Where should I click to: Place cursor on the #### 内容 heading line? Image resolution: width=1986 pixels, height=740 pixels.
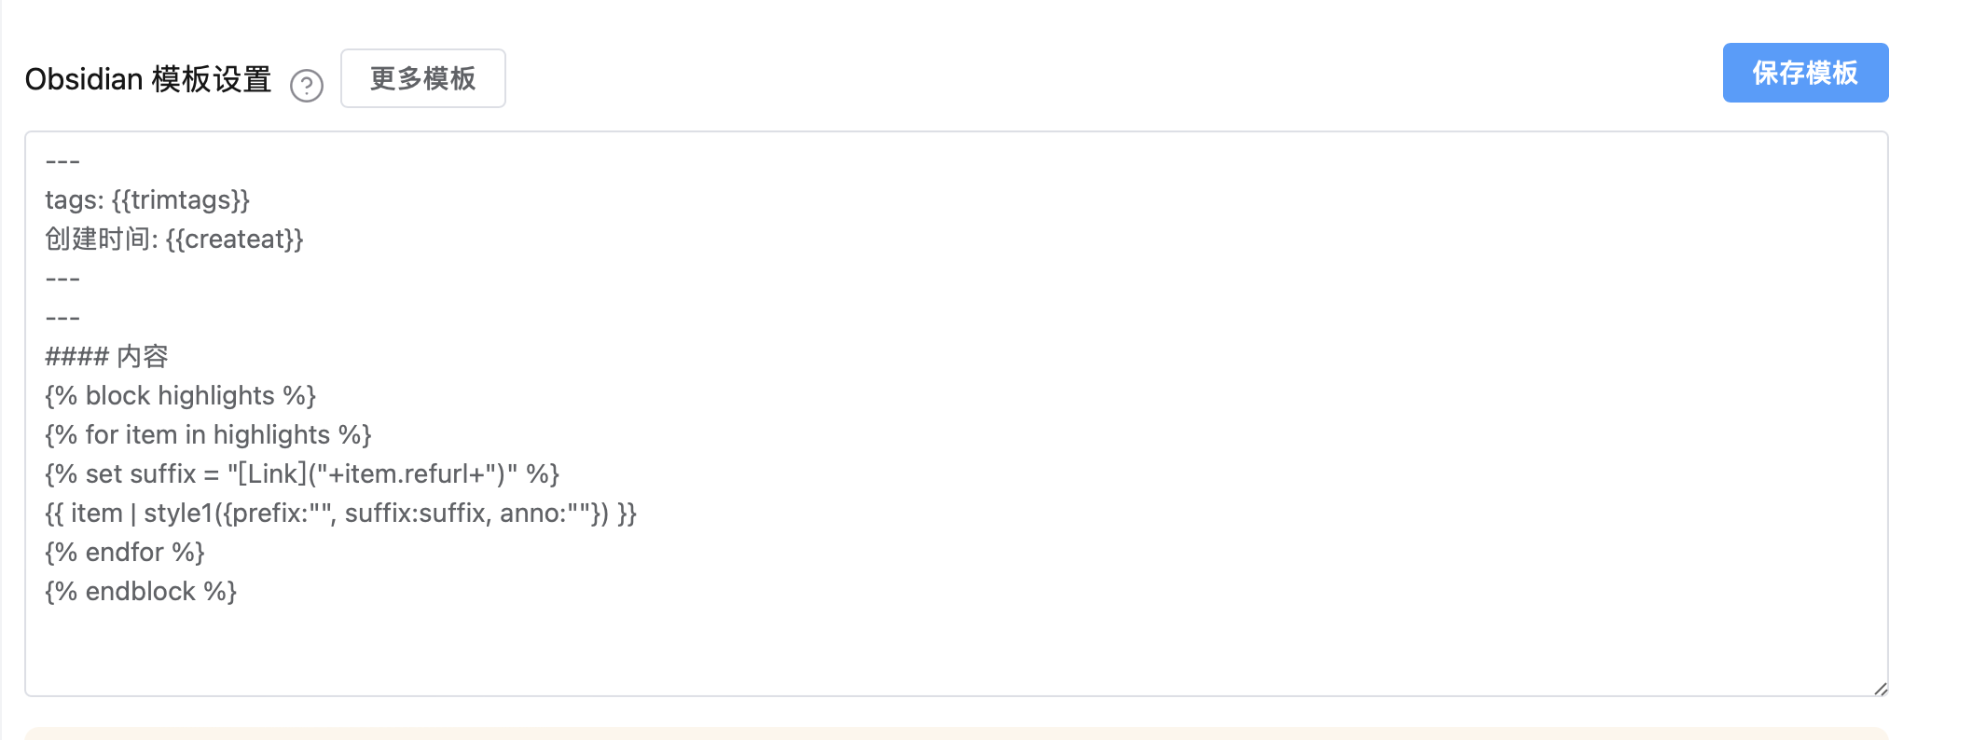pyautogui.click(x=106, y=356)
